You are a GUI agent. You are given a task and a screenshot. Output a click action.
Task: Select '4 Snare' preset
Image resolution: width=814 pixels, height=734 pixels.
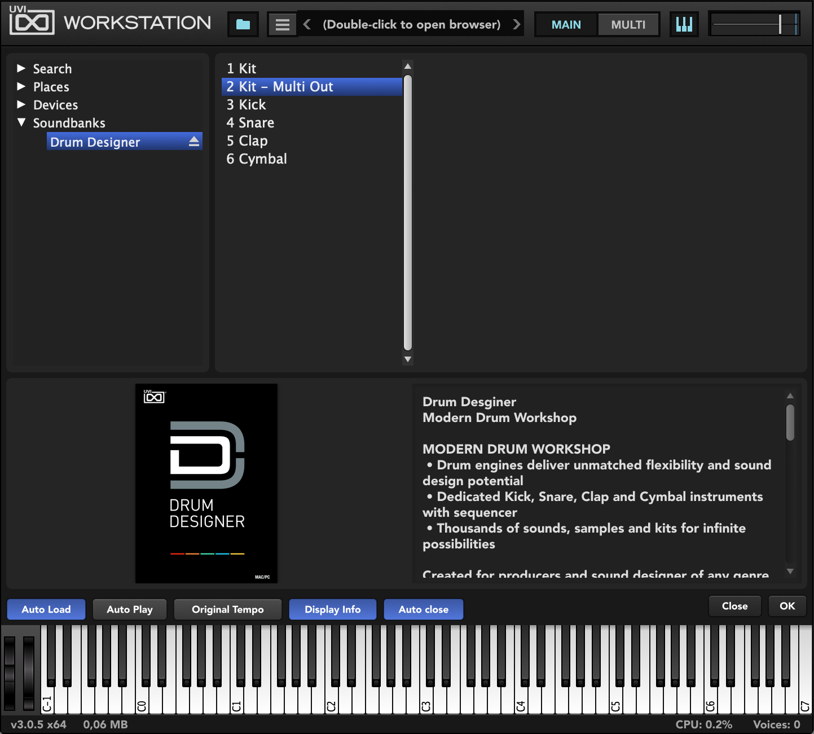coord(312,122)
